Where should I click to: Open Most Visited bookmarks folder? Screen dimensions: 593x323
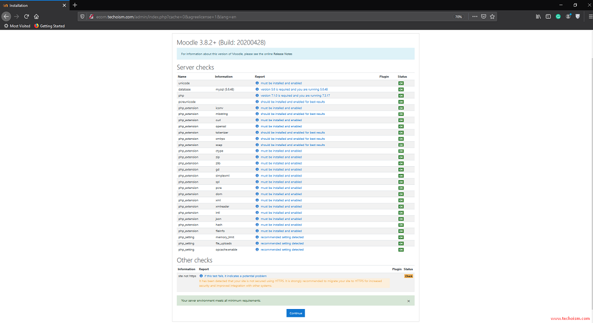pyautogui.click(x=17, y=26)
